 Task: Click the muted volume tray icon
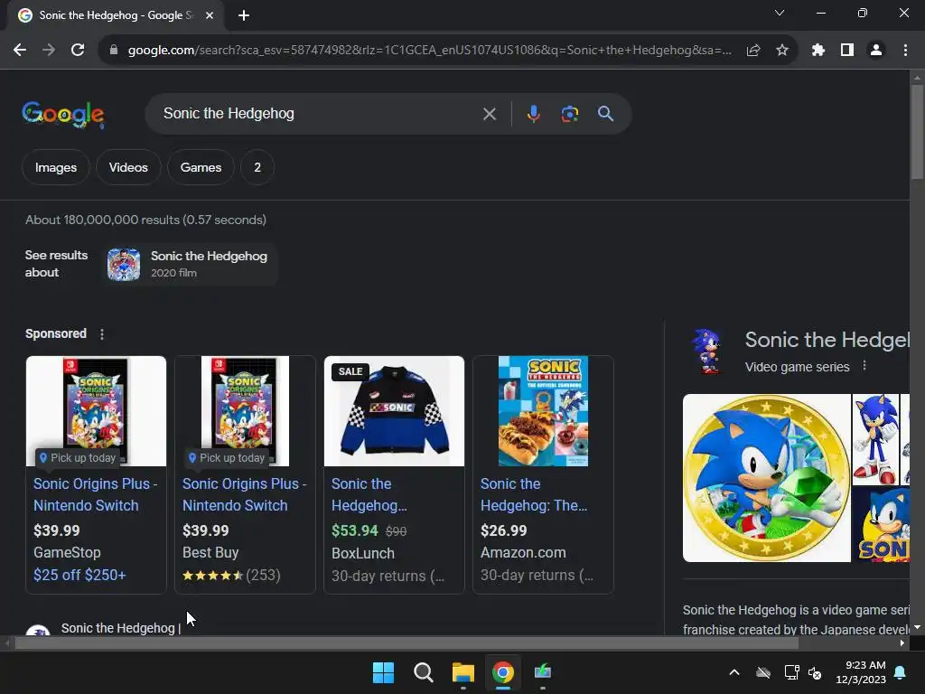pos(816,672)
